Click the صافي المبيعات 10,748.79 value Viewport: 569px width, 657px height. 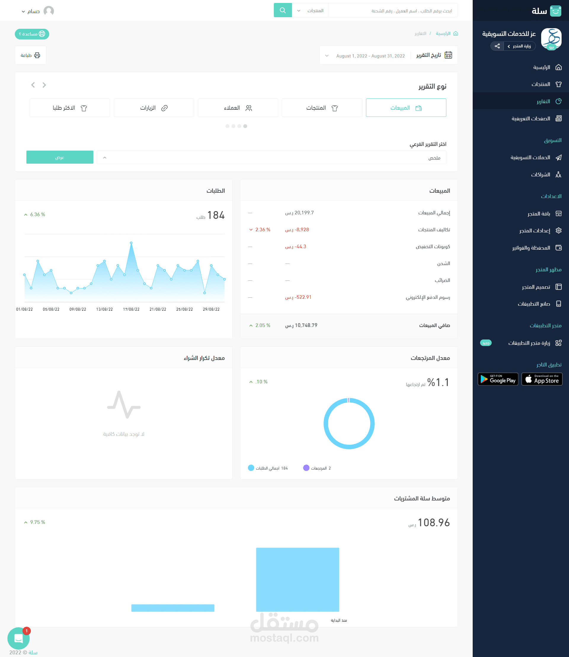point(301,325)
